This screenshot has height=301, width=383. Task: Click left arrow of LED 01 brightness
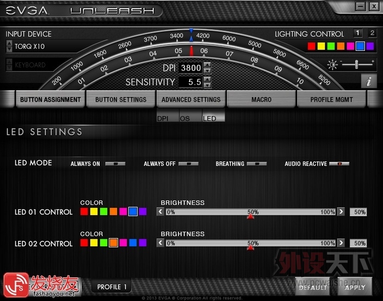click(x=160, y=212)
